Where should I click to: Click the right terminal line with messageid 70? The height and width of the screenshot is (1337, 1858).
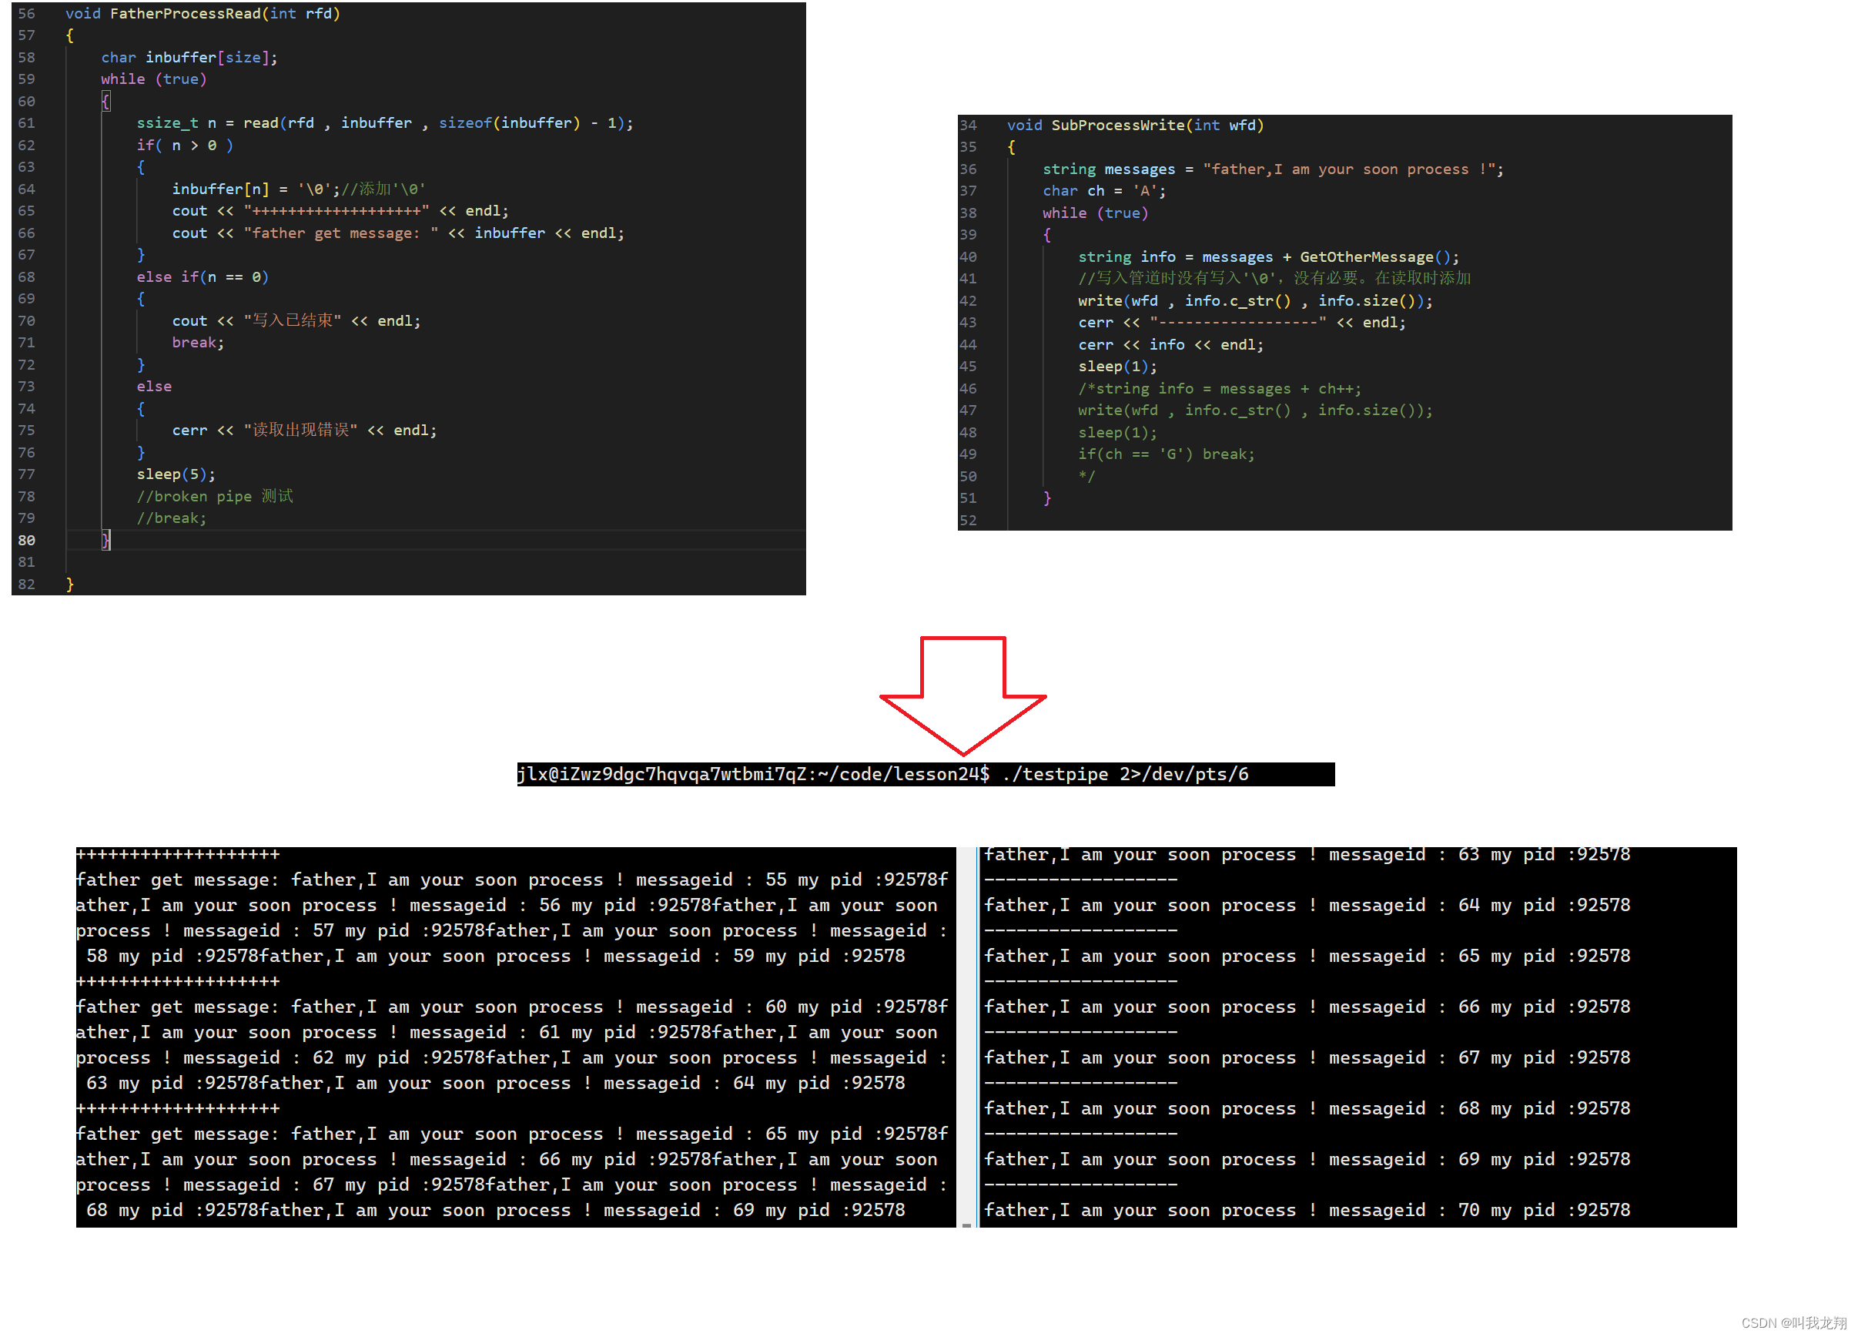pyautogui.click(x=1307, y=1209)
